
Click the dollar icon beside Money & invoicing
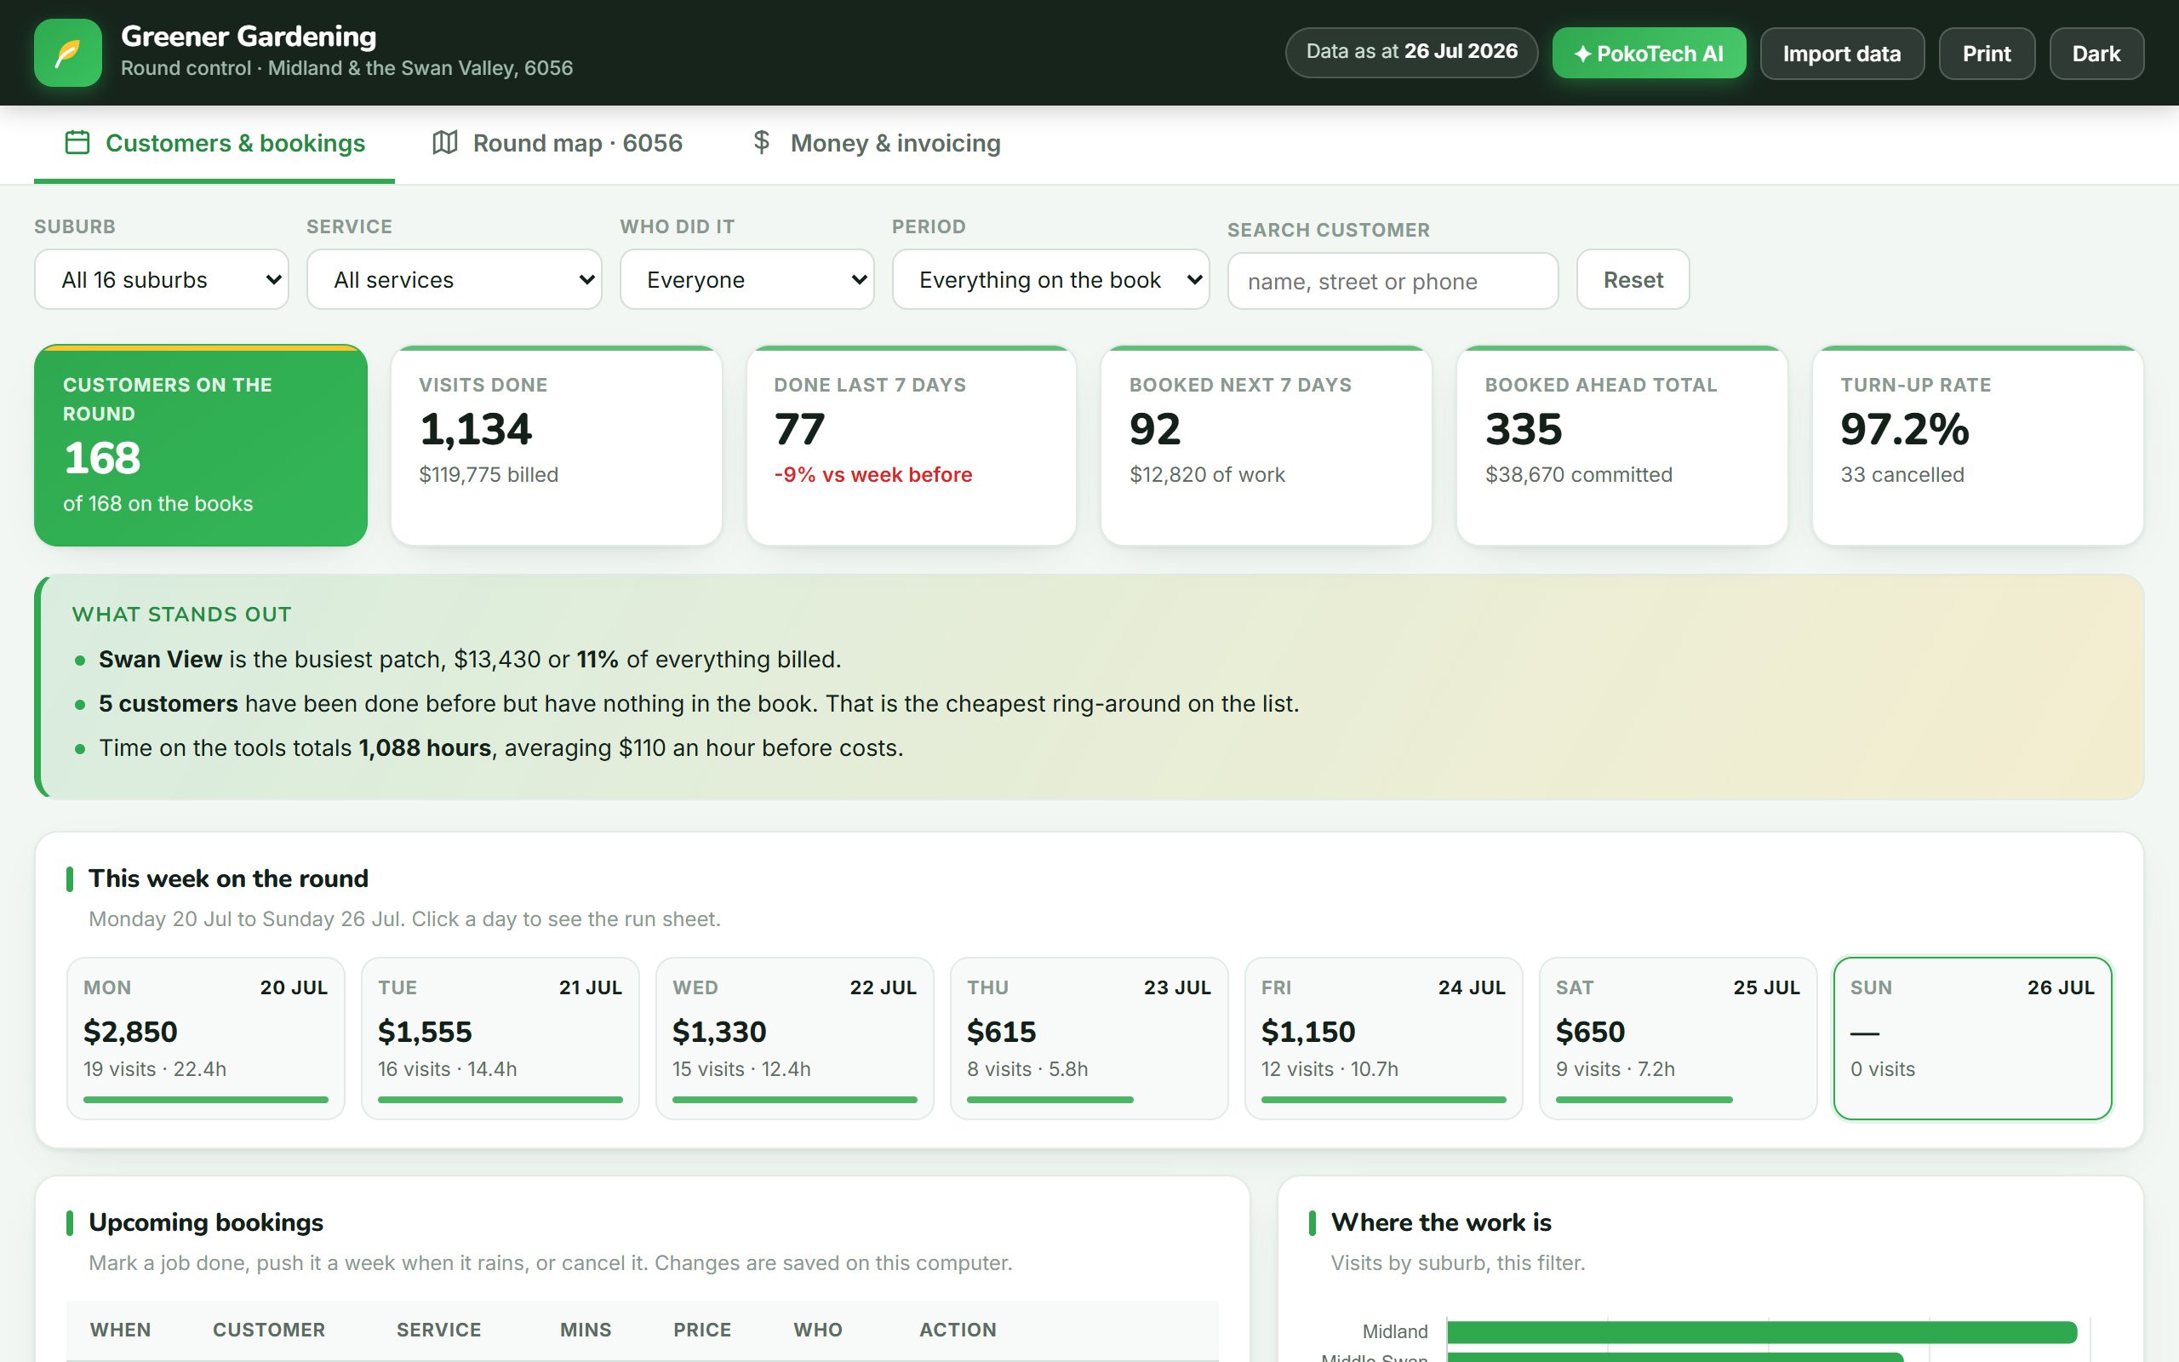[x=762, y=142]
